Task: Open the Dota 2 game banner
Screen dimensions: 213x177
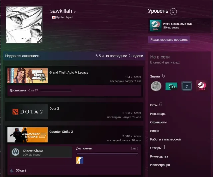Action: 27,112
